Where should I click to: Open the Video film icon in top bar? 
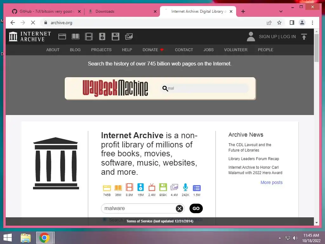pos(89,37)
